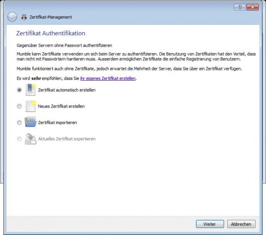Click the export certificate download-arrow icon
266x235 pixels.
tap(31, 139)
